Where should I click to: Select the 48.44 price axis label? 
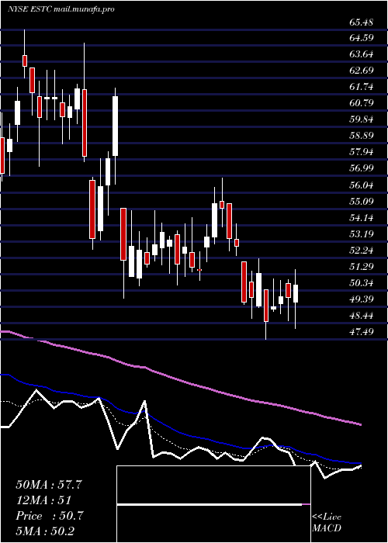point(362,316)
